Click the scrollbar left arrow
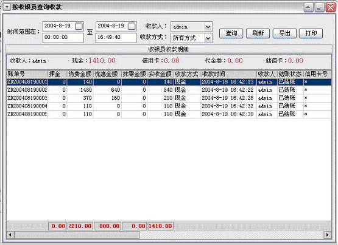 pyautogui.click(x=10, y=235)
